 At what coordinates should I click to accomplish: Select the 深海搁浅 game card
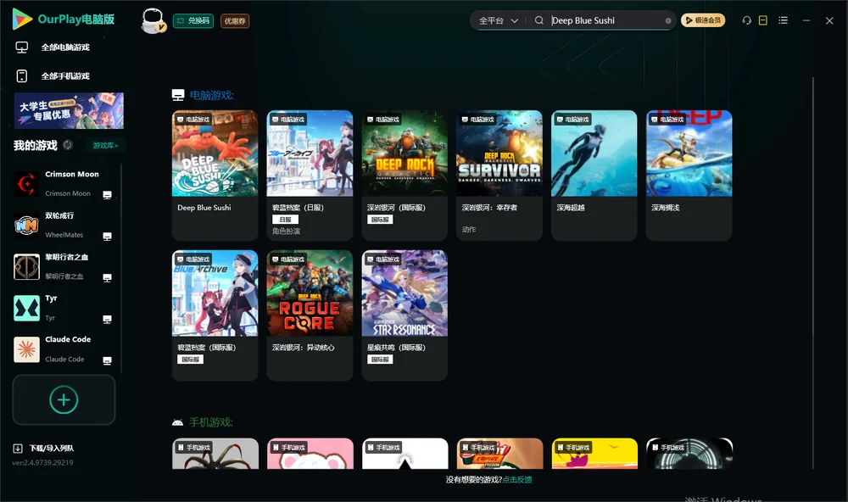[689, 176]
